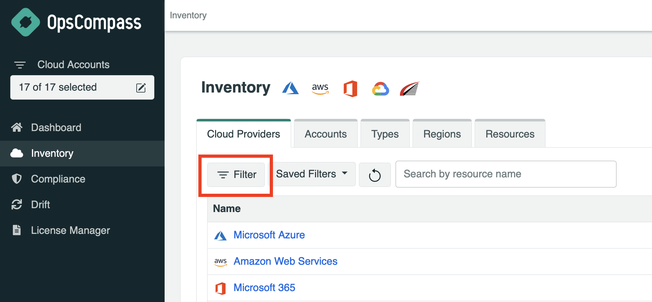
Task: Click the Compliance shield icon
Action: (x=17, y=179)
